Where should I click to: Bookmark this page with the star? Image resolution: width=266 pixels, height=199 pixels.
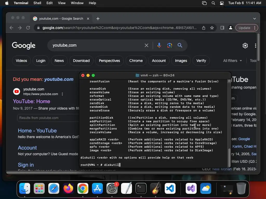[x=212, y=28]
